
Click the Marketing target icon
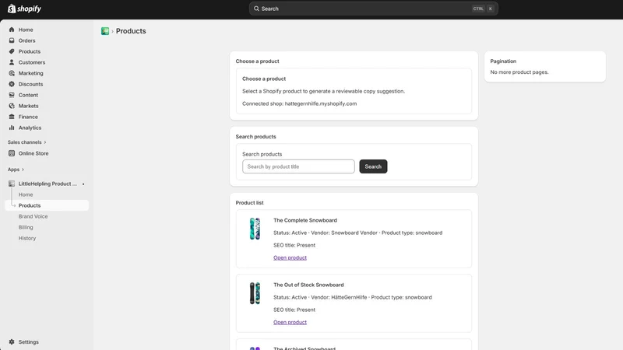[12, 73]
